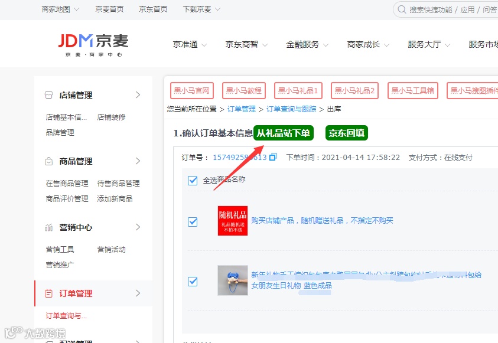Uncheck the 随机礼品 product checkbox
Screen dimensions: 498x343
(x=193, y=221)
